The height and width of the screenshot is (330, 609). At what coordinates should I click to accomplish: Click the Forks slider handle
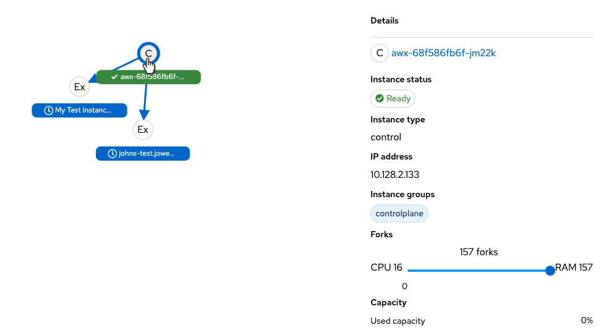coord(550,270)
